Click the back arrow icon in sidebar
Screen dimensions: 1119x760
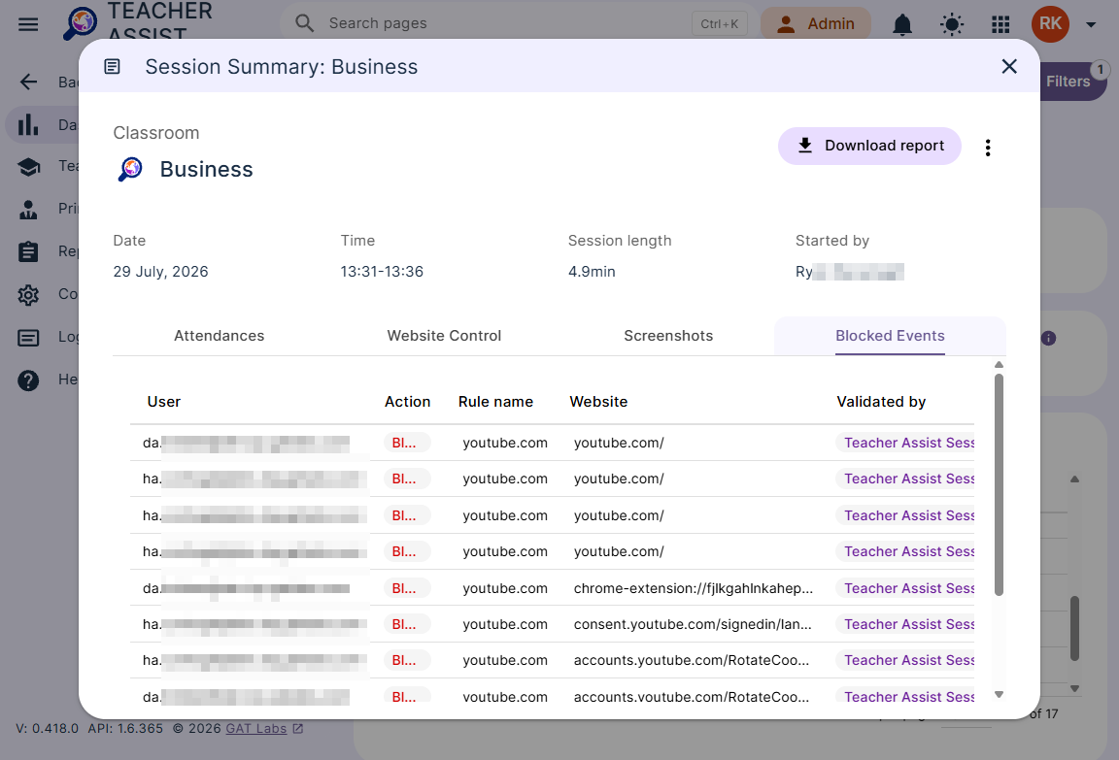pos(28,82)
